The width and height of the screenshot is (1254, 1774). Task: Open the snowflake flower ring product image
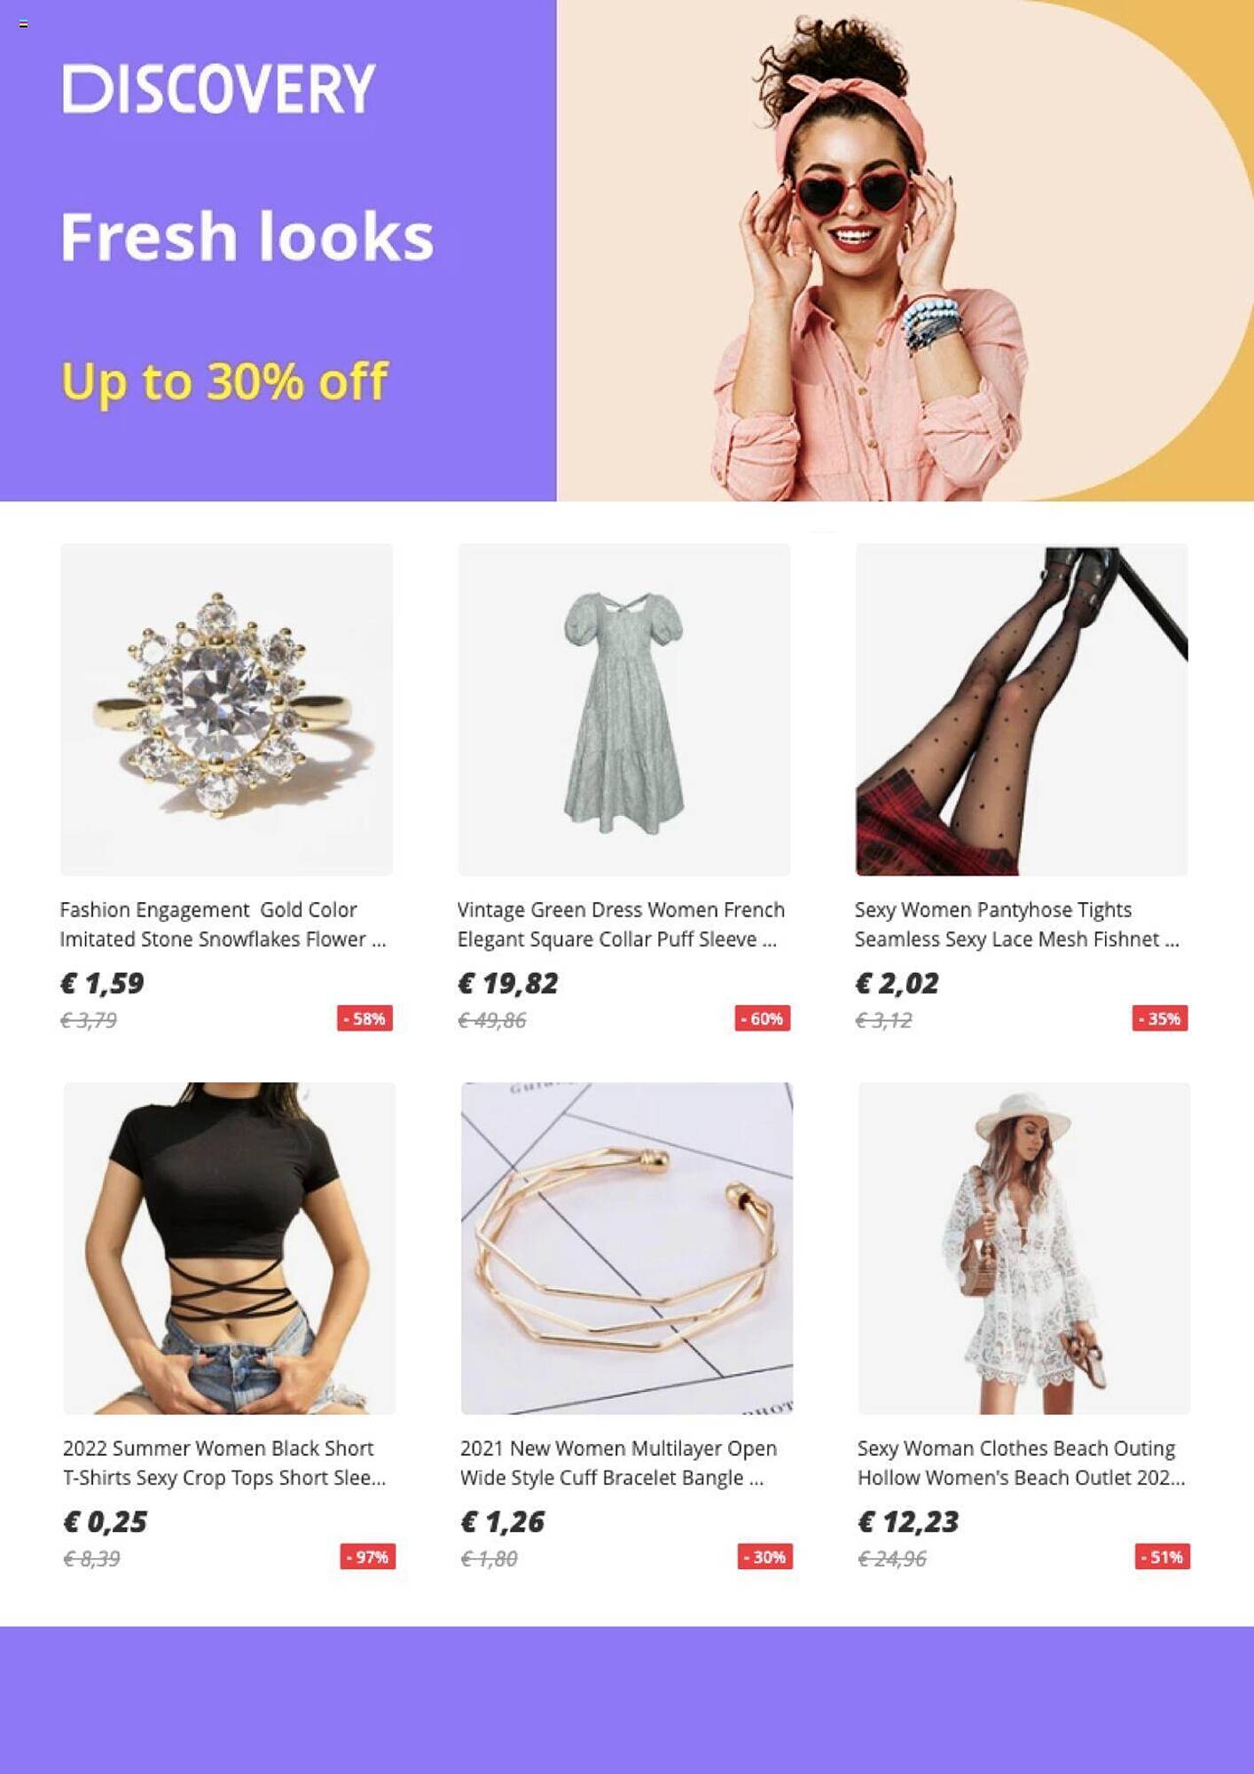click(226, 710)
